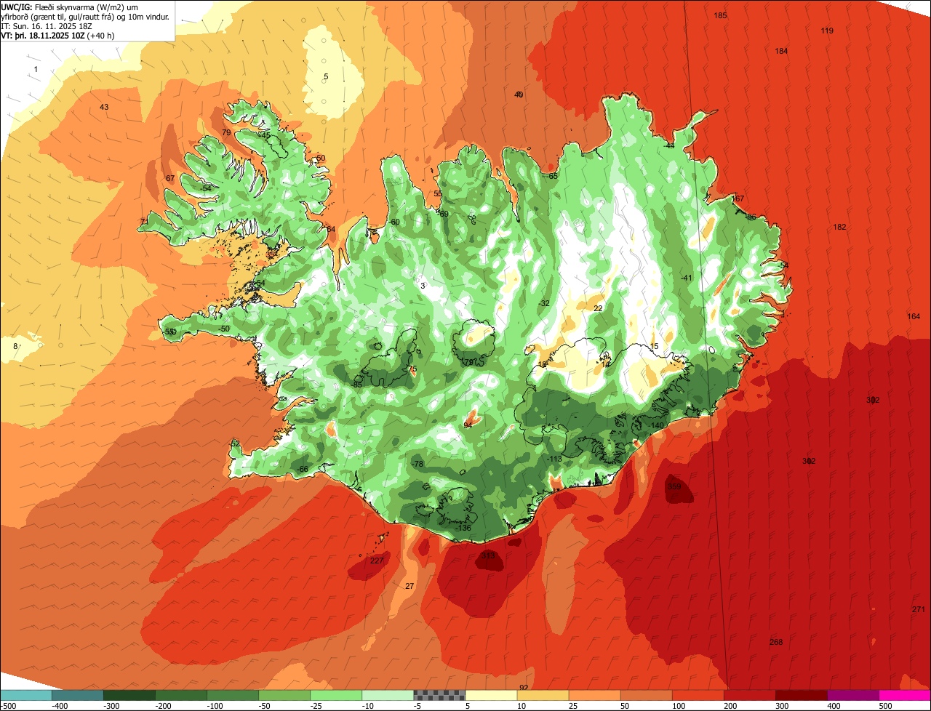The width and height of the screenshot is (931, 711).
Task: Click the map value '43' northwest of Iceland
Action: (x=104, y=107)
